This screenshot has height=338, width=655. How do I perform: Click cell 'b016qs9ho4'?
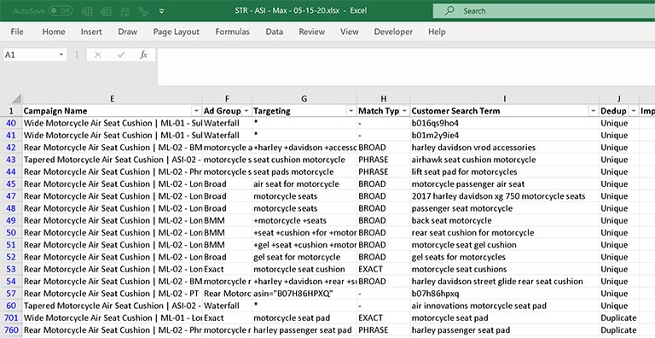tap(505, 124)
